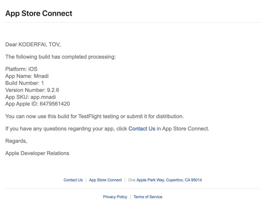Select the Contact Us link in the footer
The image size is (265, 204).
[x=73, y=180]
